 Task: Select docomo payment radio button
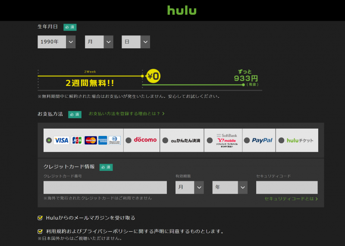coord(129,140)
